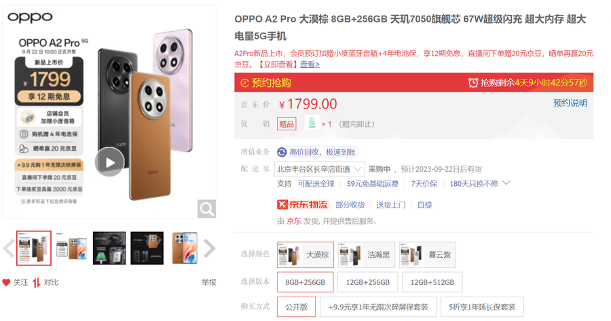Select the 浩瀚黑 color option
The width and height of the screenshot is (611, 321).
367,254
